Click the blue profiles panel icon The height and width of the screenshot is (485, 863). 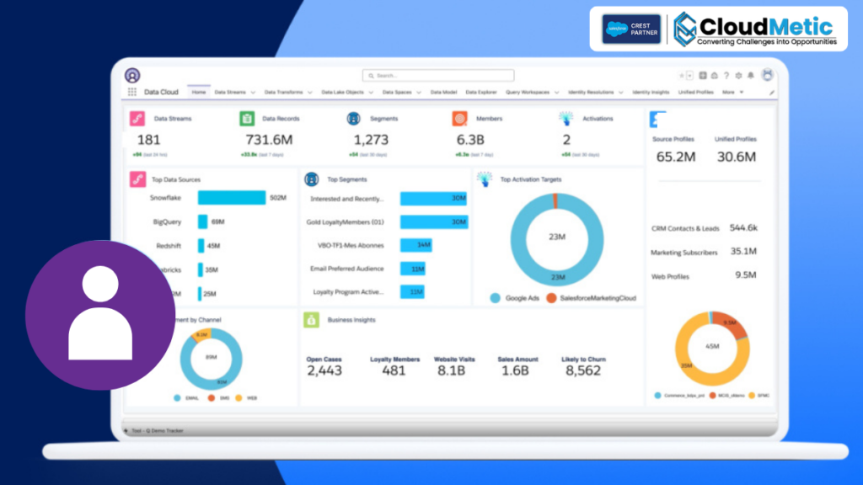(x=657, y=120)
